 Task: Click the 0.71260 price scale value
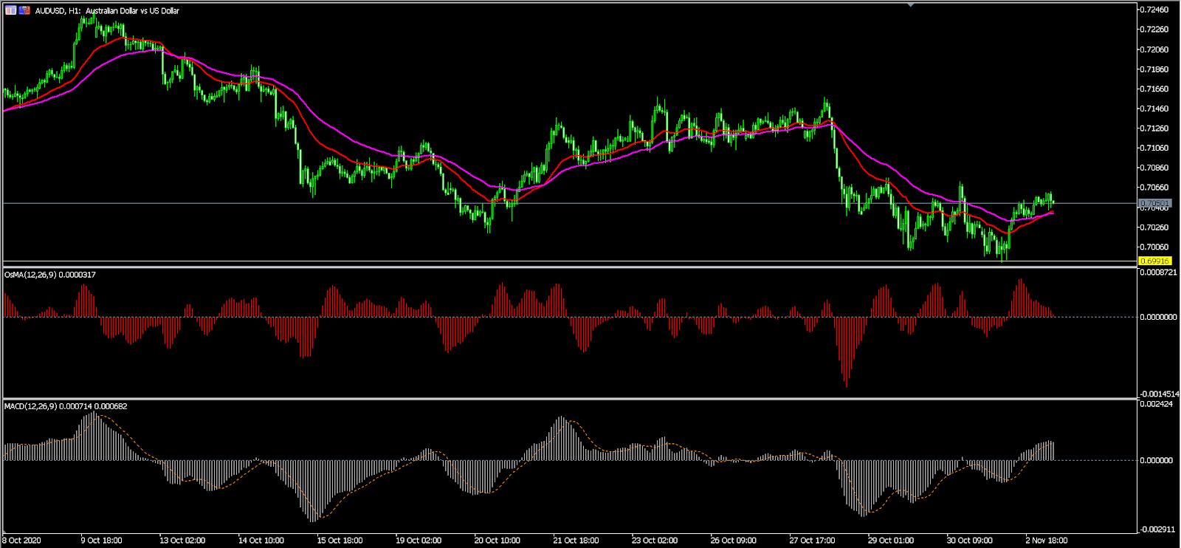pos(1155,129)
